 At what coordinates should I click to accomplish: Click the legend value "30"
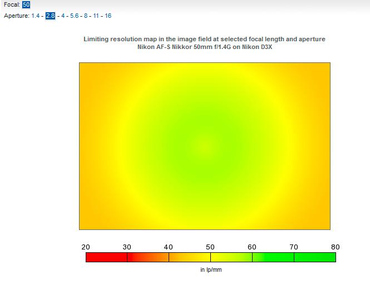(x=127, y=247)
